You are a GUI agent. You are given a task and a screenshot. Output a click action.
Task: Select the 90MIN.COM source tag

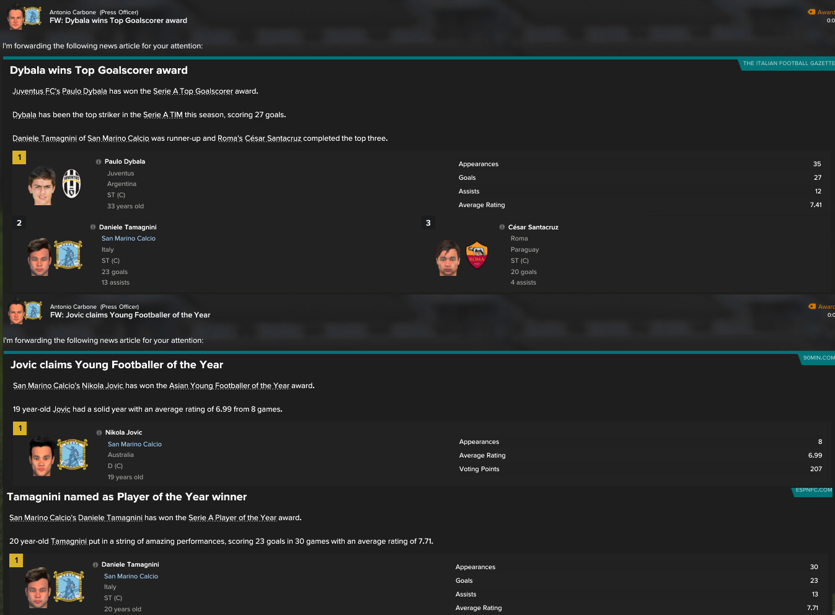click(818, 358)
